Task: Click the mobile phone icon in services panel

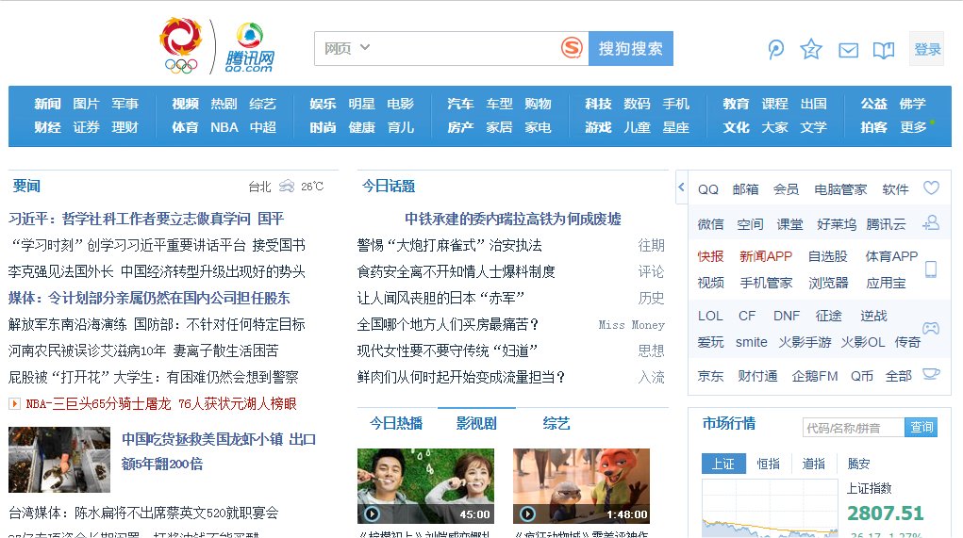Action: pyautogui.click(x=931, y=269)
